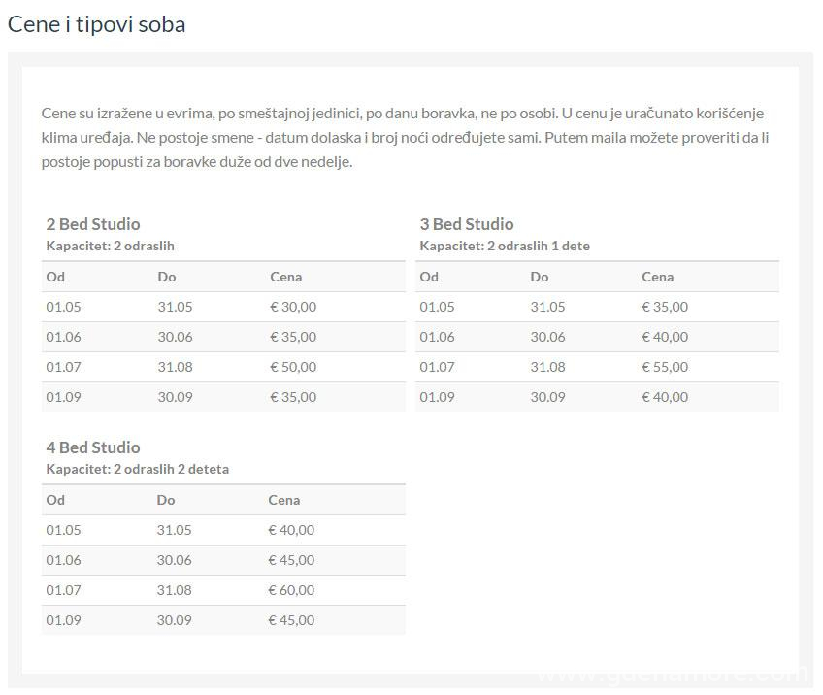Click 'Do' column header in 4 Bed Studio table
This screenshot has width=823, height=695.
(166, 500)
